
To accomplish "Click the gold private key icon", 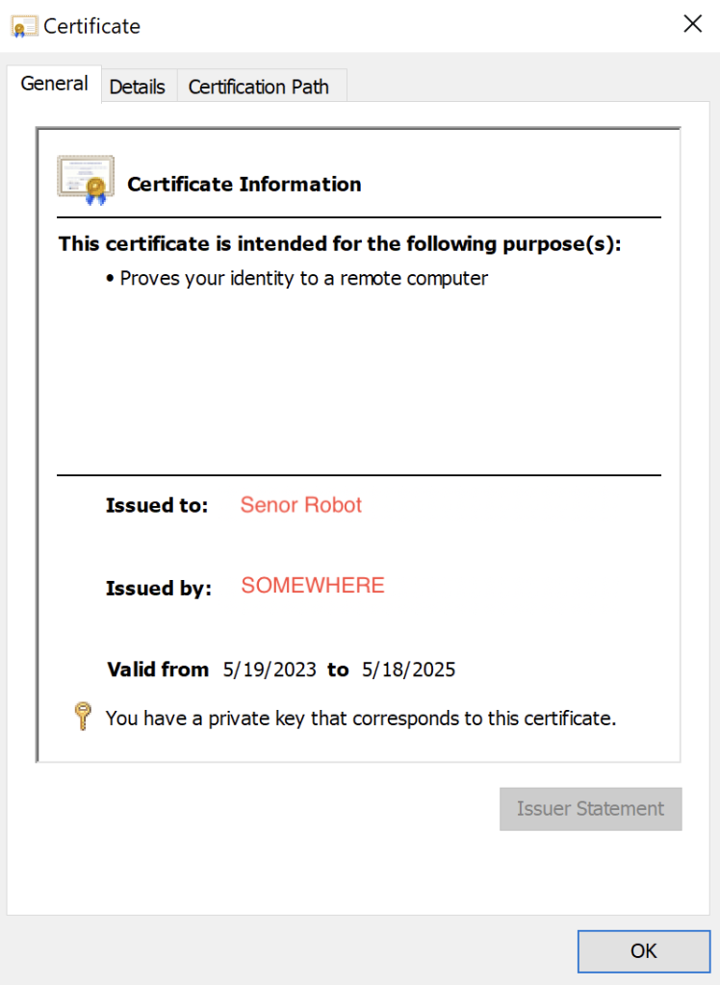I will click(x=84, y=717).
